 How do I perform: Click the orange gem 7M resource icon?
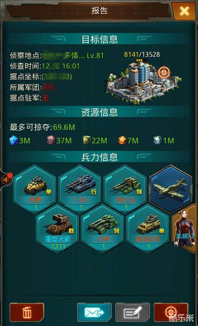[122, 140]
